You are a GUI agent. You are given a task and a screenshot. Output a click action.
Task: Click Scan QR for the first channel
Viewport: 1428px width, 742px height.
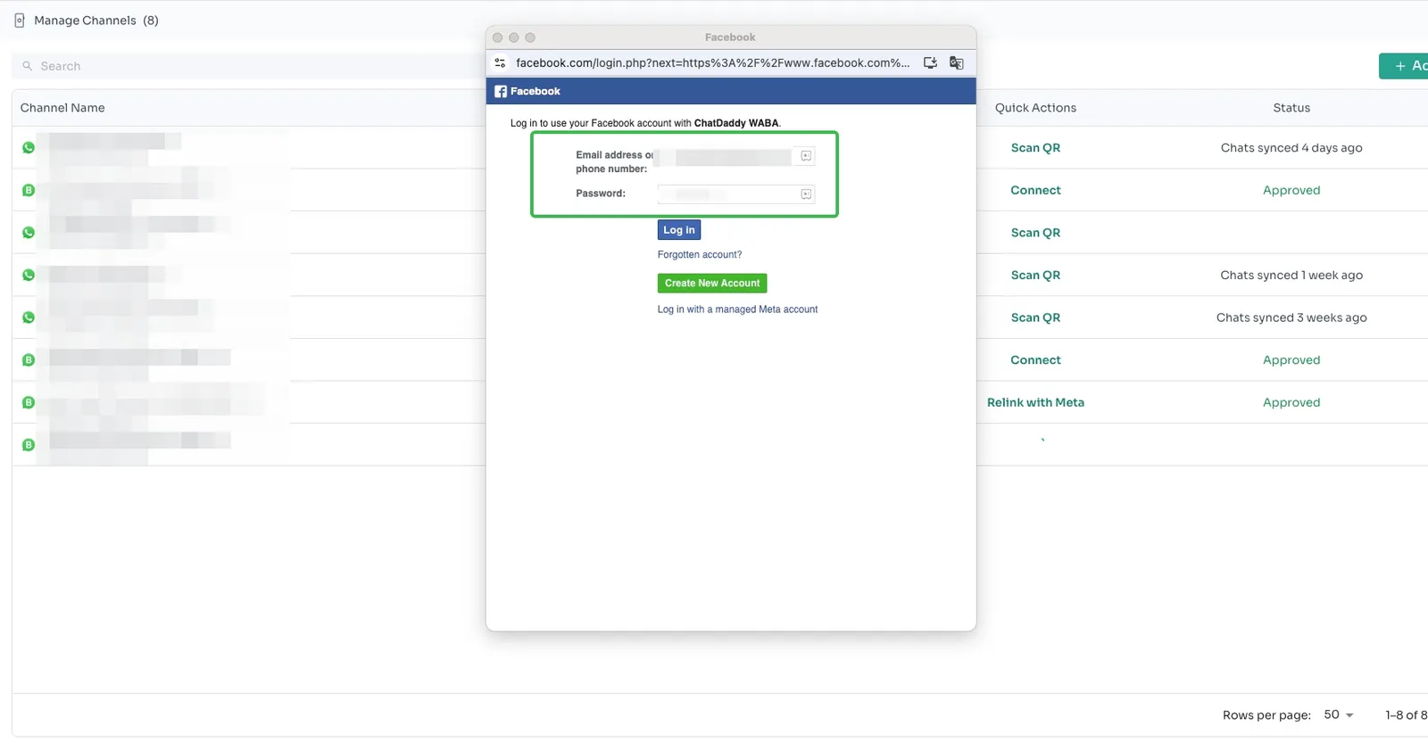point(1035,148)
